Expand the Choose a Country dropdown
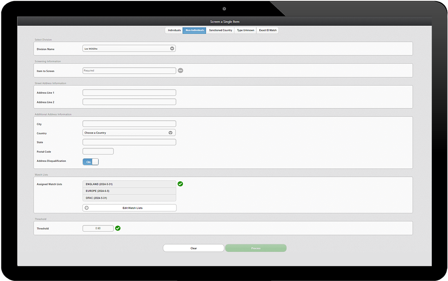This screenshot has height=281, width=448. [x=129, y=133]
